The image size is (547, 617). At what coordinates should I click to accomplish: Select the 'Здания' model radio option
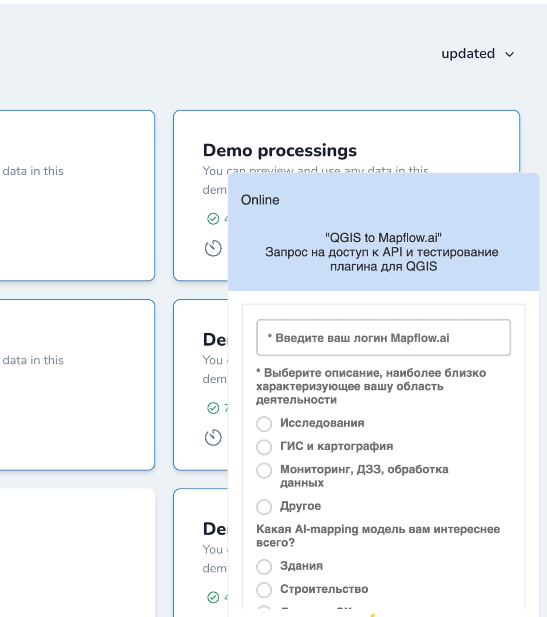tap(264, 566)
